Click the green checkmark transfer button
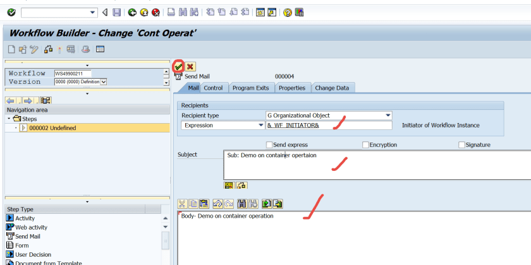Viewport: 531px width, 265px height. pos(179,66)
